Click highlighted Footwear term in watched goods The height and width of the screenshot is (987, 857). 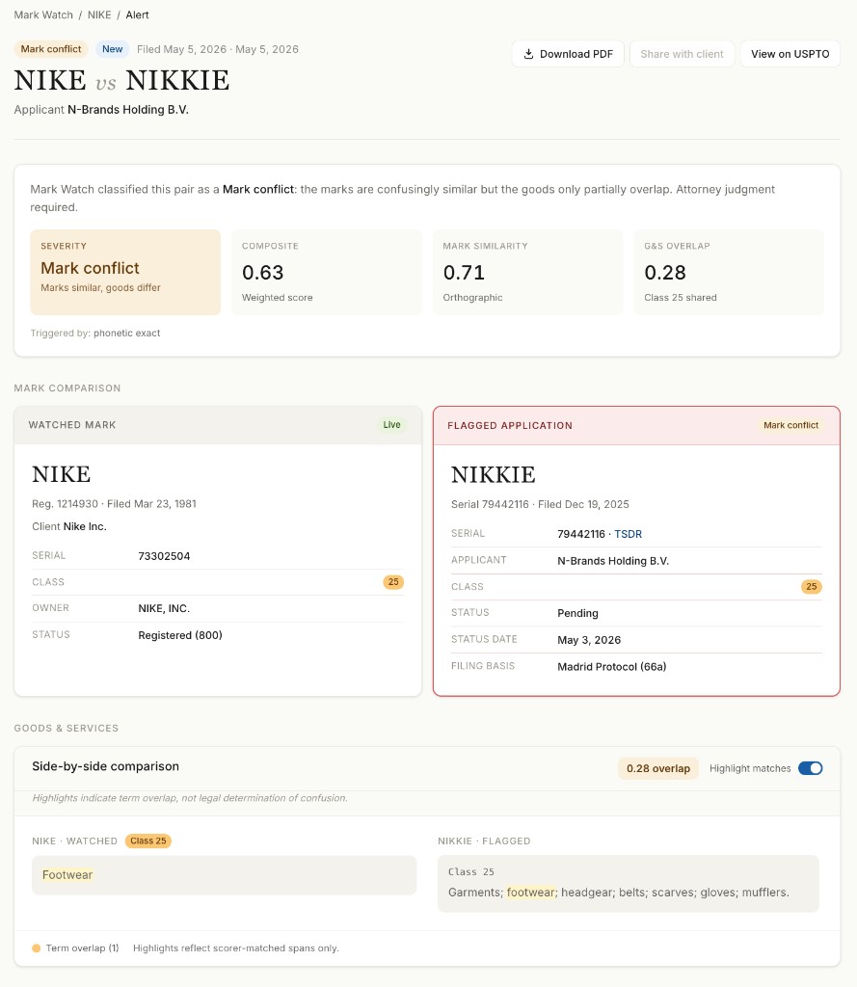(67, 875)
